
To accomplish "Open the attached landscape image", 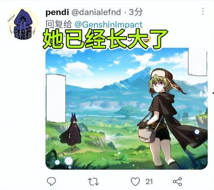I will coord(127,109).
